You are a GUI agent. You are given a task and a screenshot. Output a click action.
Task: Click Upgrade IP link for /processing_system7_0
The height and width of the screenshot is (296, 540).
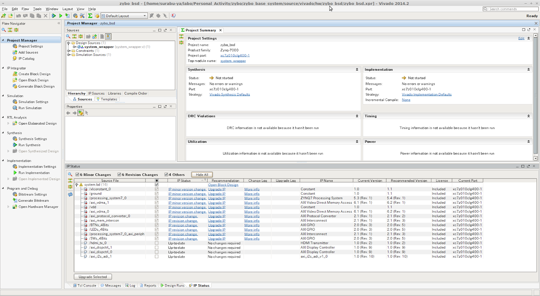pyautogui.click(x=217, y=198)
